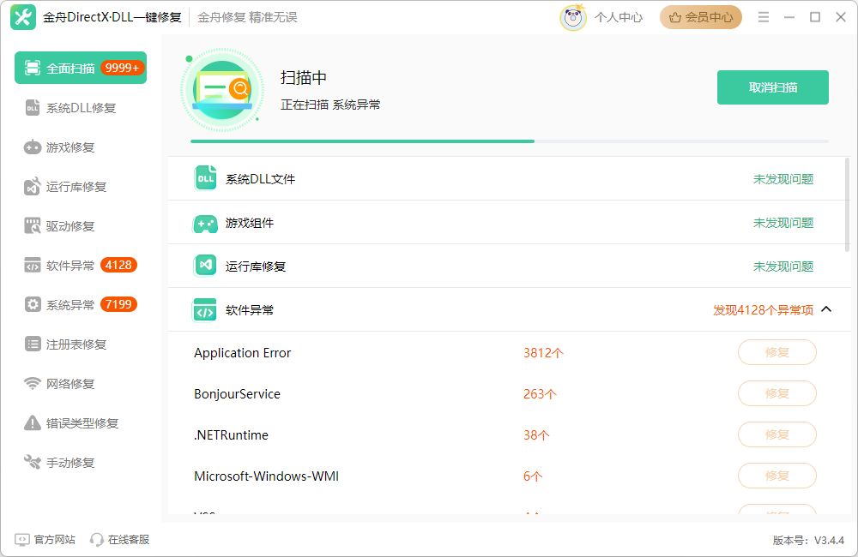This screenshot has width=858, height=557.
Task: Click the 错误类型修复 warning triangle icon
Action: [33, 422]
